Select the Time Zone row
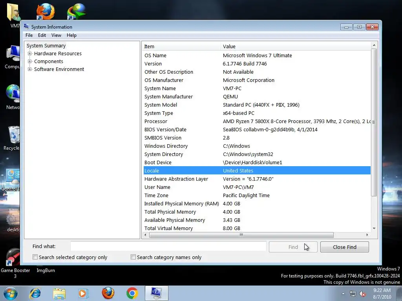 click(x=257, y=195)
